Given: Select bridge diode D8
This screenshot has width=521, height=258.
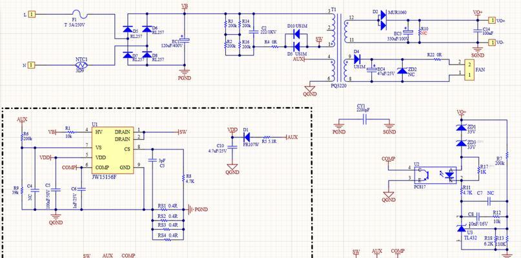Looking at the screenshot, I should tap(147, 55).
